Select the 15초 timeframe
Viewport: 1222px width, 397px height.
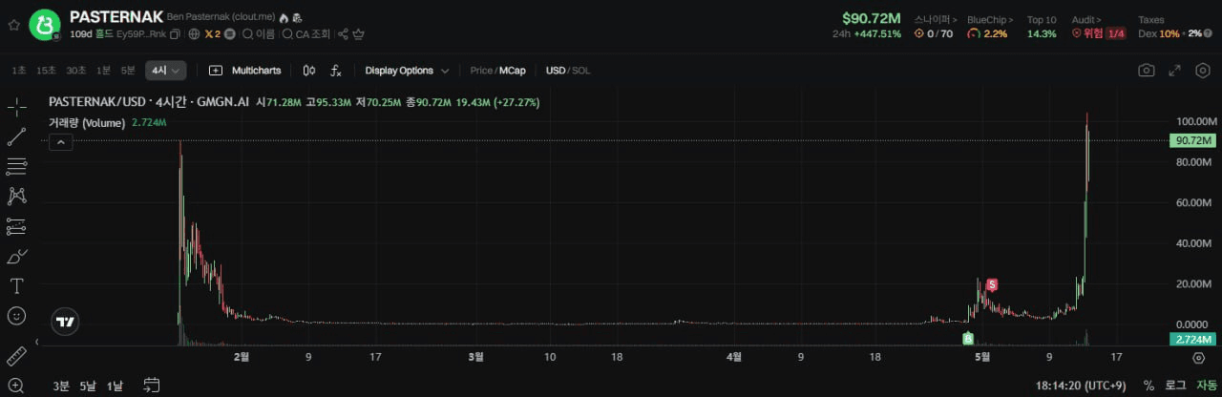pos(46,71)
